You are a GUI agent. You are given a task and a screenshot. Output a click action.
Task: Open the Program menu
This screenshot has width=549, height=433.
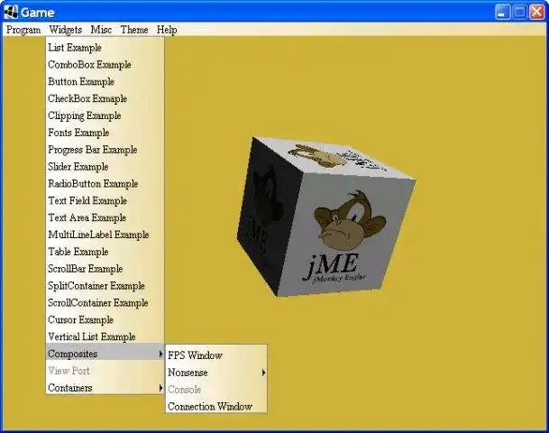[x=23, y=30]
